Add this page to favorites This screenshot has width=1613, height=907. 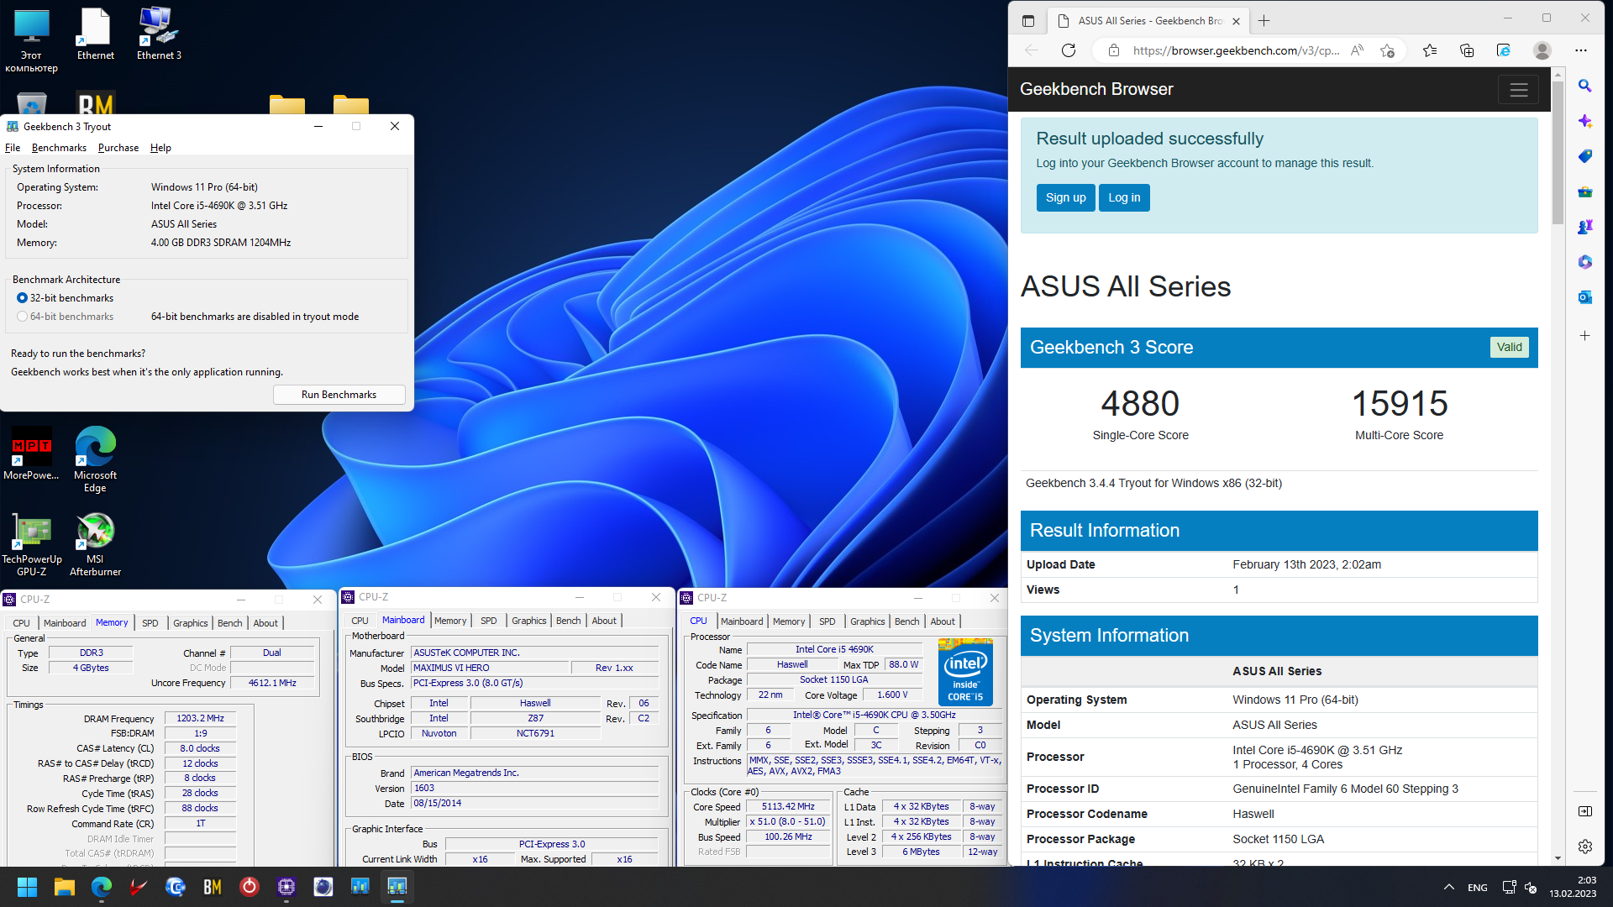(1387, 50)
